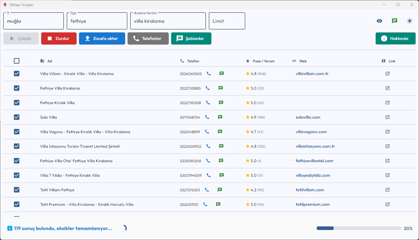Uncheck Villa 7 Yıldız row checkbox
Screen dimensions: 419x240
17,175
